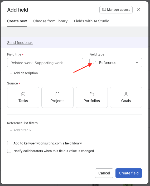Image resolution: width=150 pixels, height=186 pixels.
Task: Expand the Add filter chevron
Action: (30, 130)
